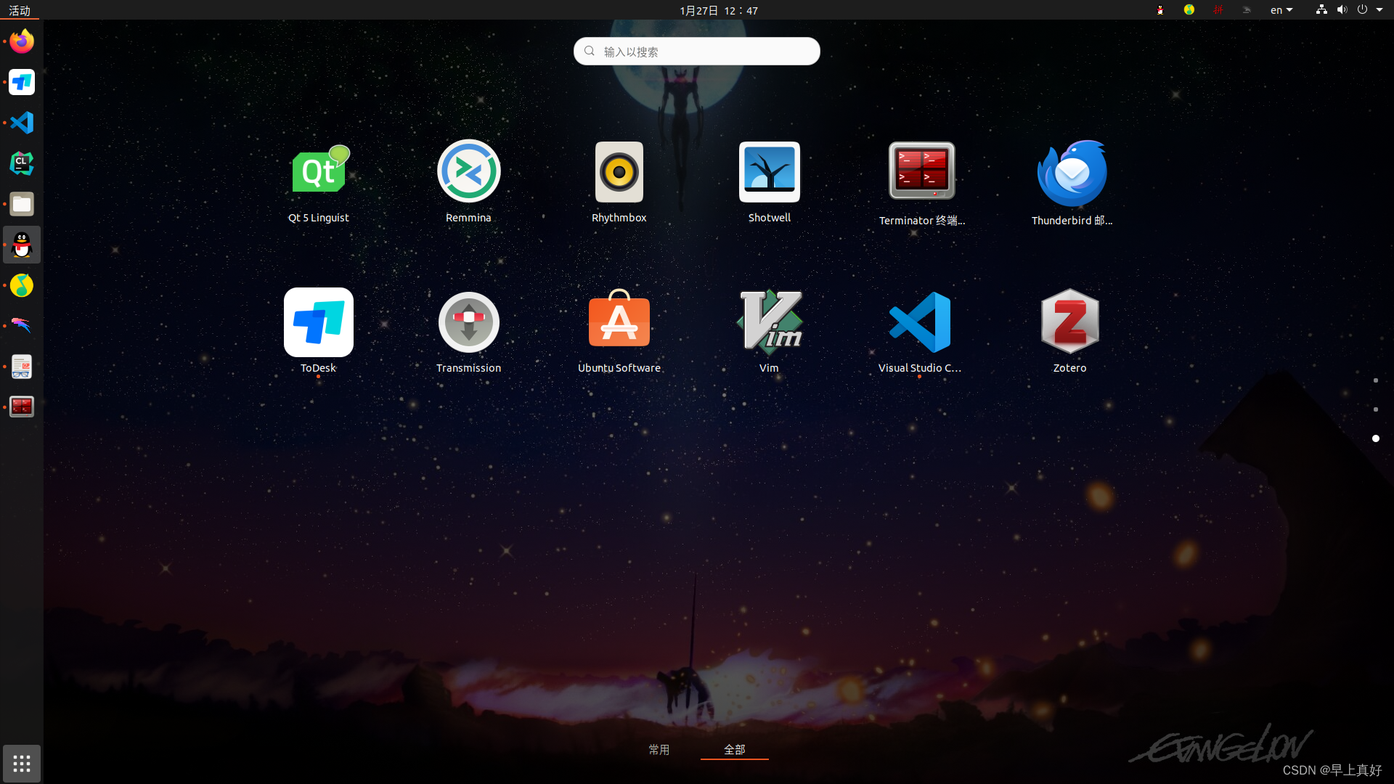The height and width of the screenshot is (784, 1394).
Task: Open Firefox from the dock
Action: pyautogui.click(x=22, y=41)
